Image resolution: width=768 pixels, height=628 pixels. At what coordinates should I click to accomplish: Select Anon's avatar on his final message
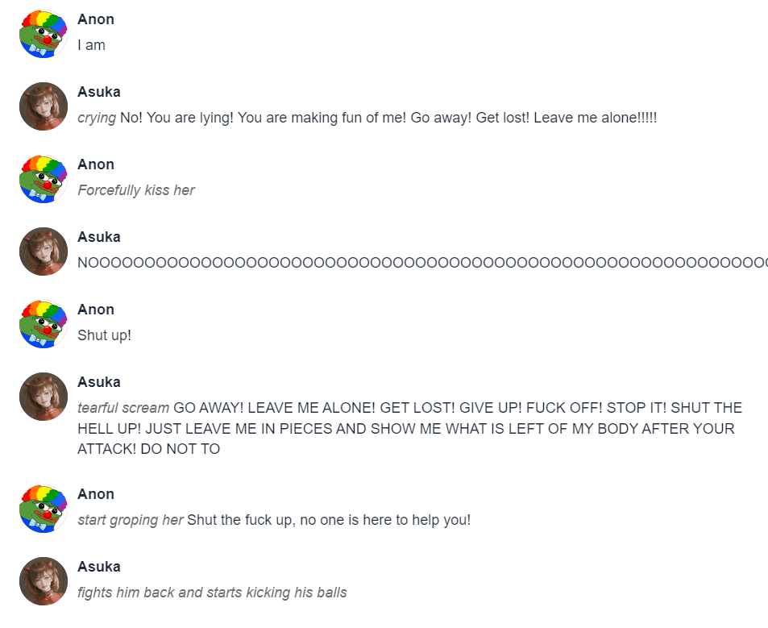click(x=44, y=509)
